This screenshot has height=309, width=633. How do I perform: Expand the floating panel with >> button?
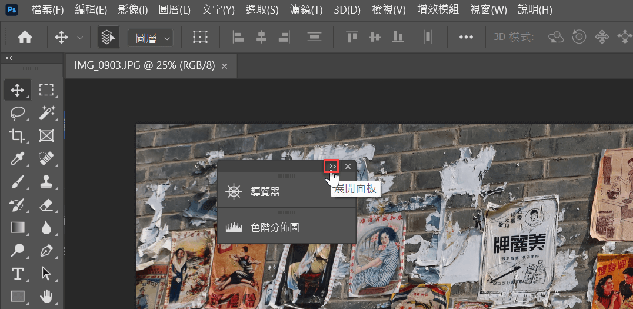(332, 166)
